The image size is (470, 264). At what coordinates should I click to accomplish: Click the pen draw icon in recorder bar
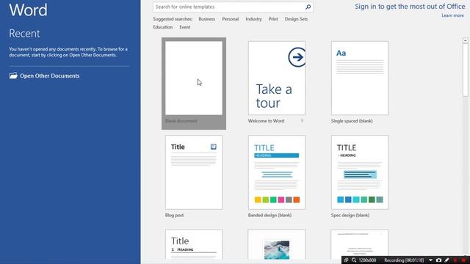(x=446, y=260)
